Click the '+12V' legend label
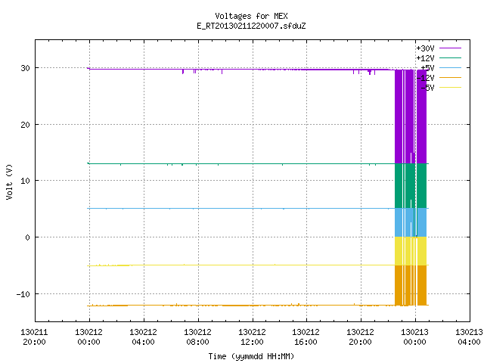This screenshot has width=484, height=363. (x=425, y=58)
